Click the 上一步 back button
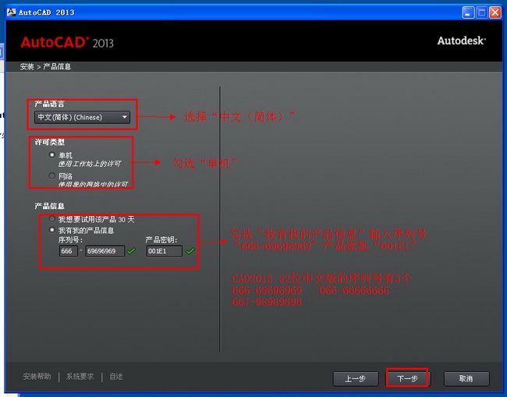507x397 pixels. [x=356, y=378]
